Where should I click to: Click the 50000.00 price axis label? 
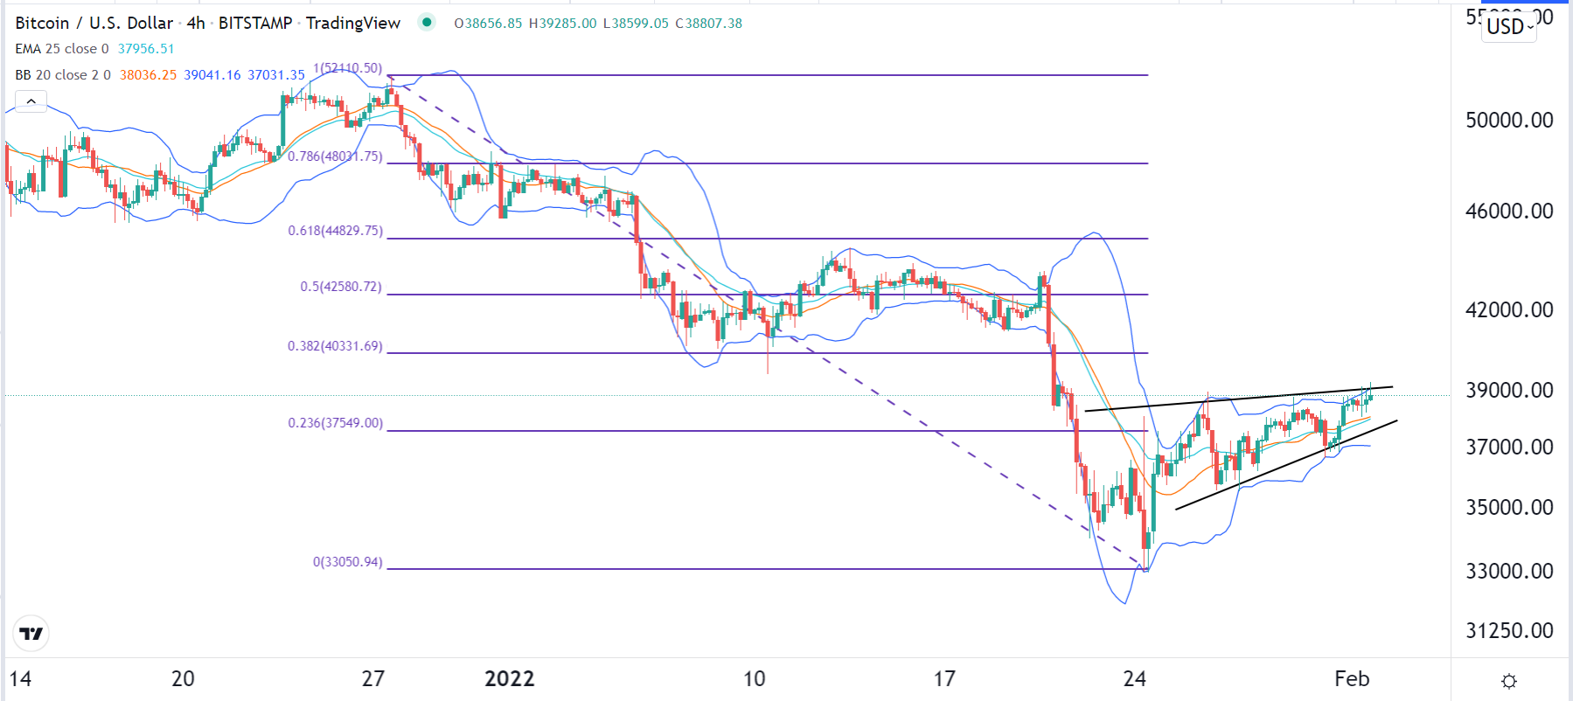click(x=1509, y=121)
